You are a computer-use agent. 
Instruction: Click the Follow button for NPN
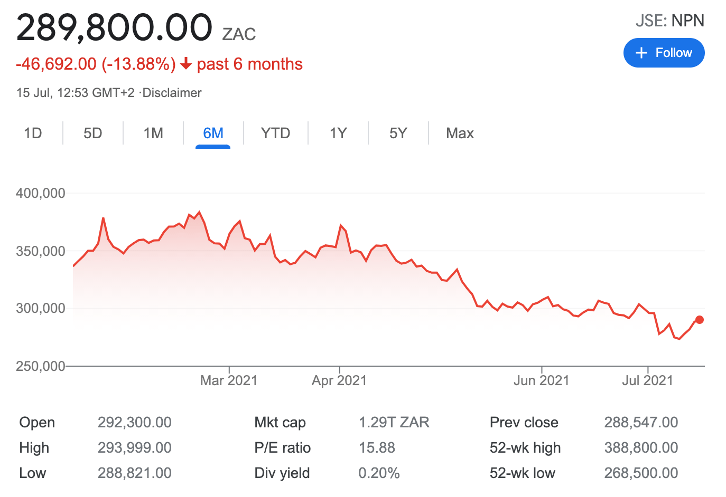click(x=664, y=53)
